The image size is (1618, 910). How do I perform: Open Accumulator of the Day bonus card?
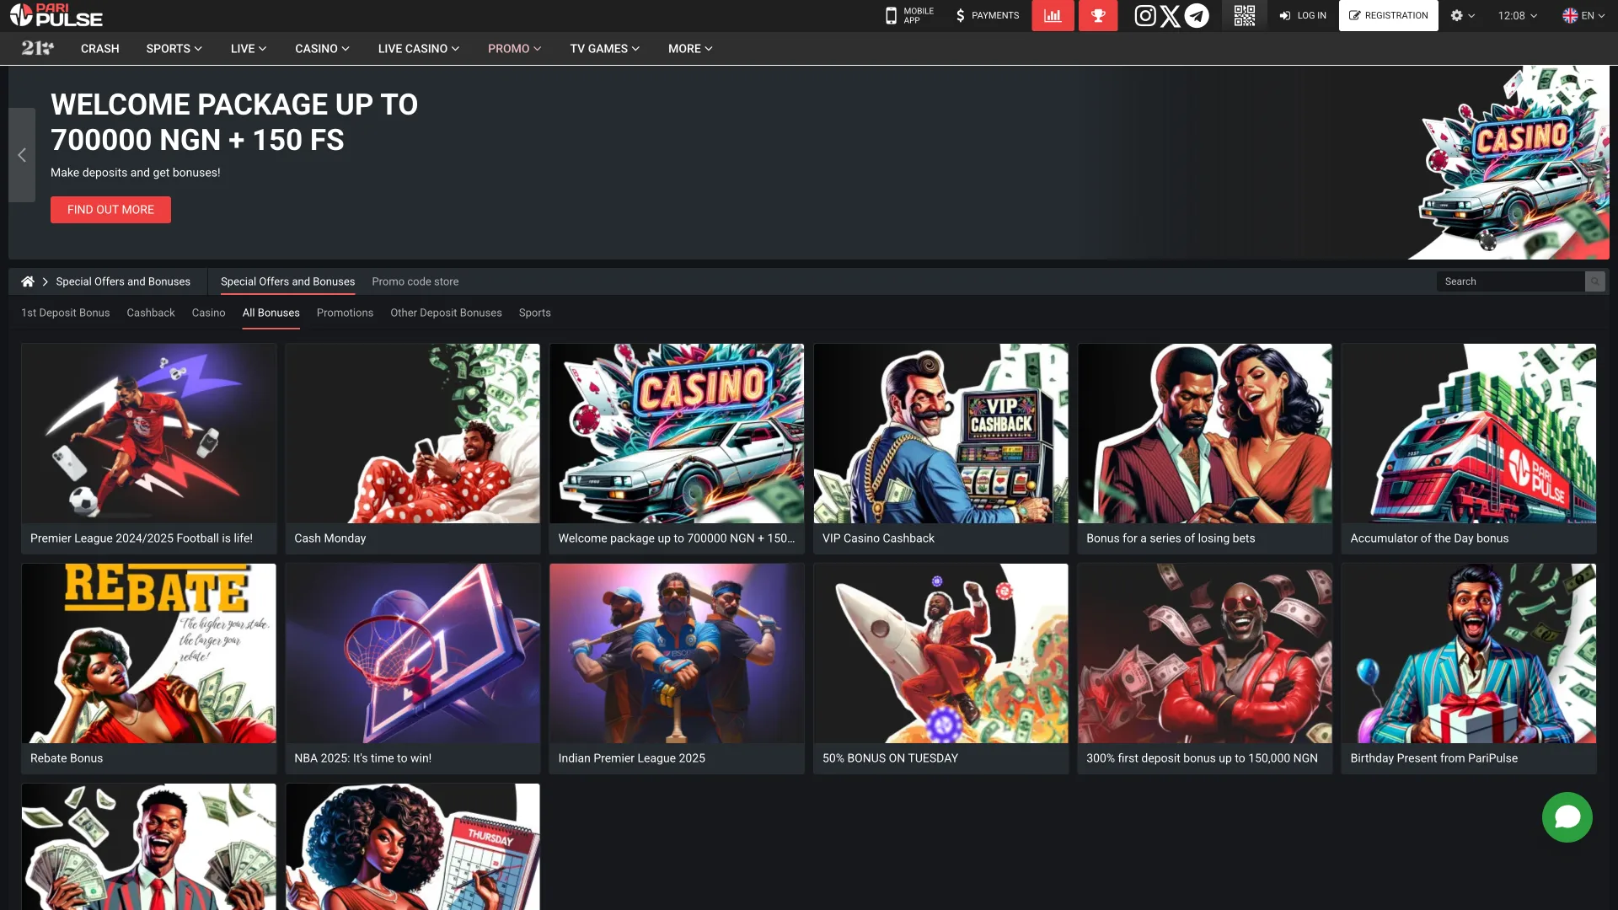1469,448
